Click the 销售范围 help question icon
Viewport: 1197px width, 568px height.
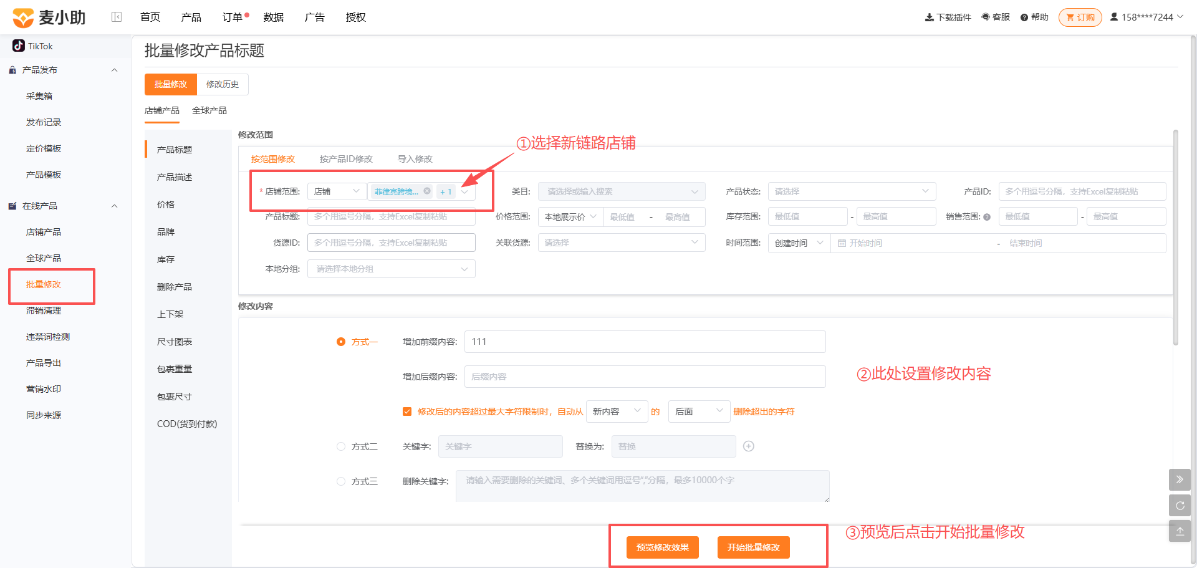pos(987,217)
